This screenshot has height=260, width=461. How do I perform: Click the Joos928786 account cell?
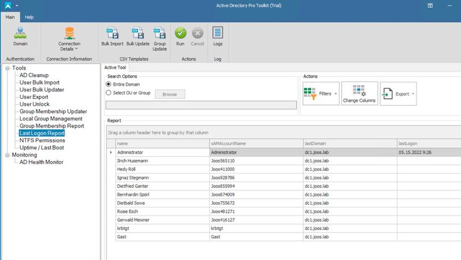256,178
